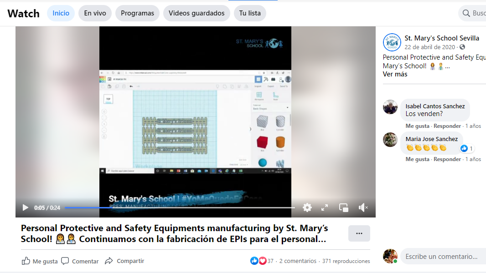Open post date 22 de abril de 2020
This screenshot has width=486, height=273.
[429, 47]
